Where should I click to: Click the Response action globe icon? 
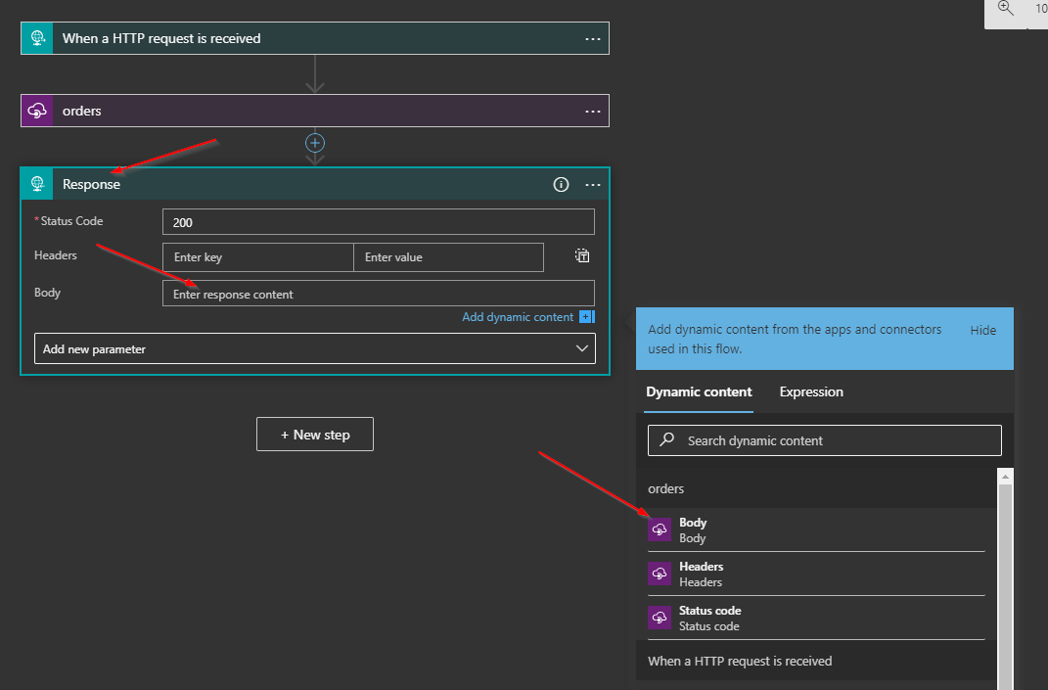[x=37, y=184]
